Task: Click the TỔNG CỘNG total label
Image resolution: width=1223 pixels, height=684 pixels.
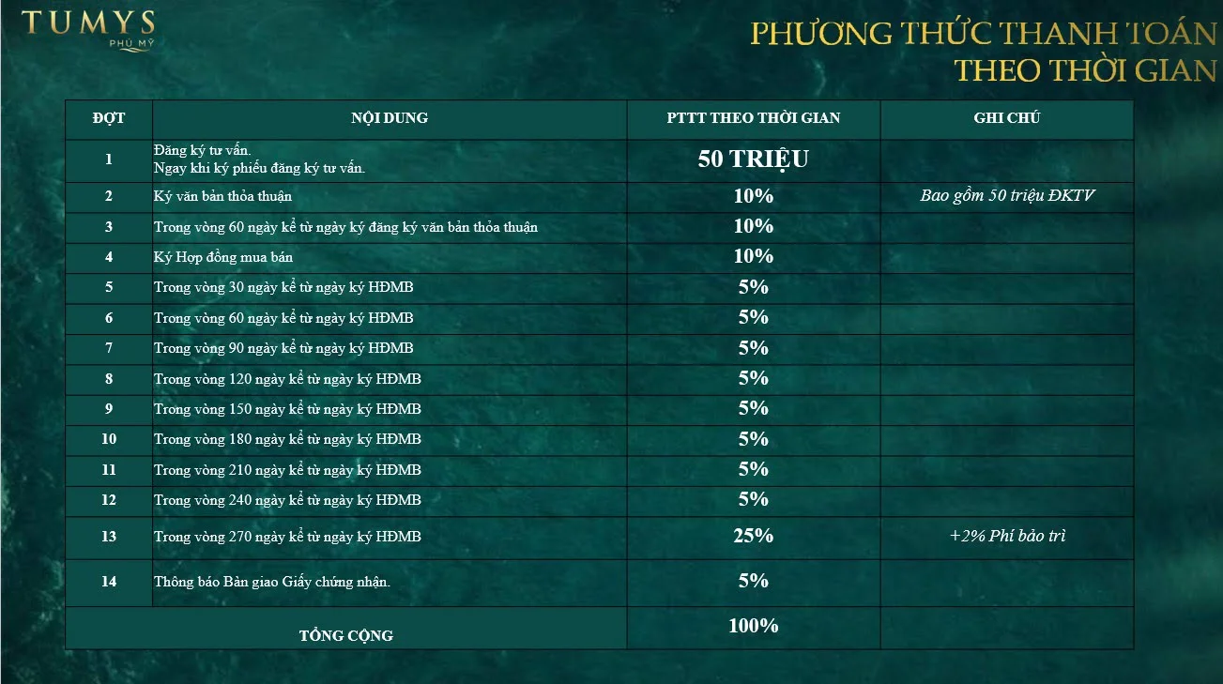Action: coord(346,635)
